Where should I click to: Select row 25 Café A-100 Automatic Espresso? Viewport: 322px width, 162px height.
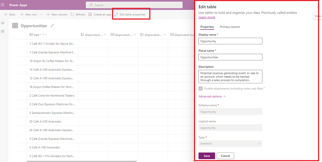point(52,130)
